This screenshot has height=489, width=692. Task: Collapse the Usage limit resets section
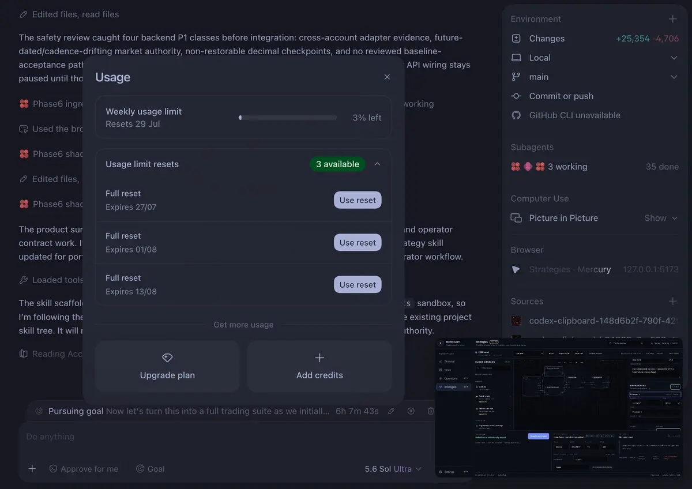click(x=377, y=164)
